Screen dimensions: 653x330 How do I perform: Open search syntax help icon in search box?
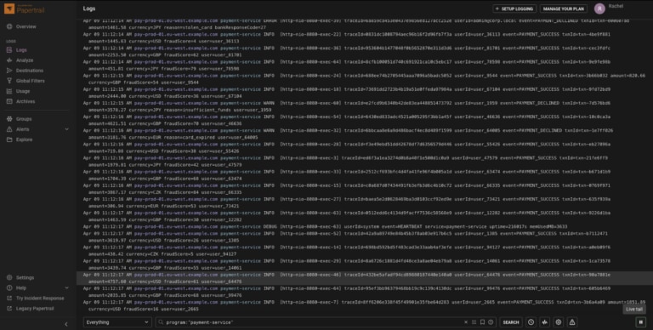click(x=491, y=322)
